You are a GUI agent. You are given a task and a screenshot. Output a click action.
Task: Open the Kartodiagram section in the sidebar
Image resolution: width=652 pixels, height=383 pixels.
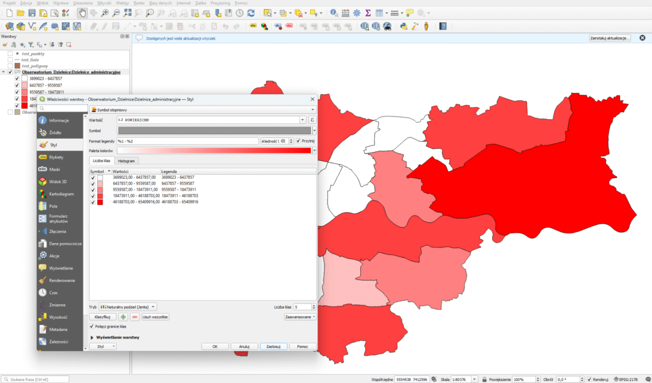pyautogui.click(x=62, y=193)
